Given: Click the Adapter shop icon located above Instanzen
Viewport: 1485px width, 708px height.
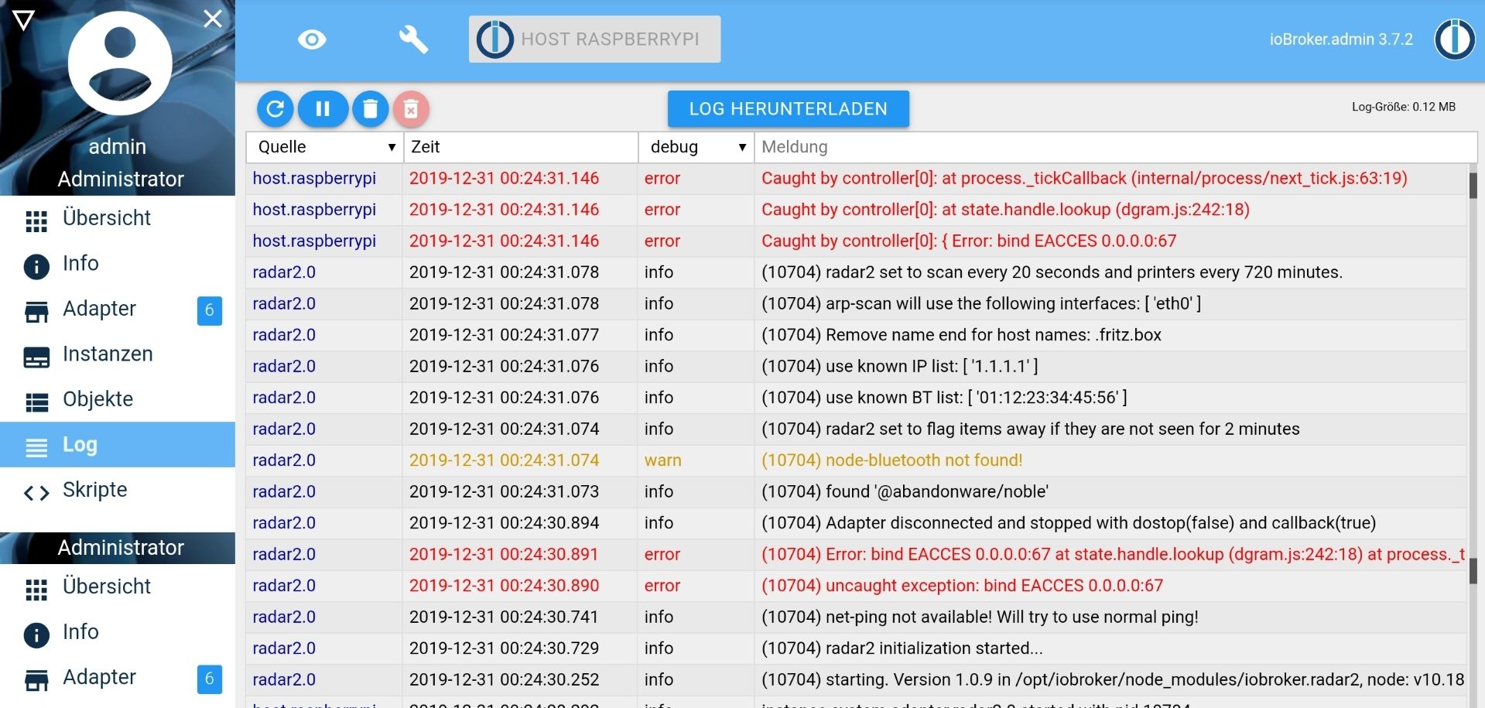Looking at the screenshot, I should pos(36,311).
